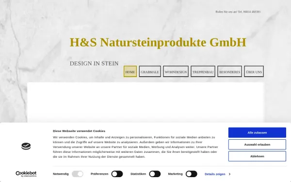Click the Cookiebot by Usercentrics logo

click(26, 174)
